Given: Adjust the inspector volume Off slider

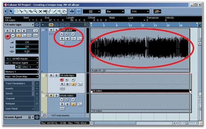Looking at the screenshot, I should tap(27, 42).
